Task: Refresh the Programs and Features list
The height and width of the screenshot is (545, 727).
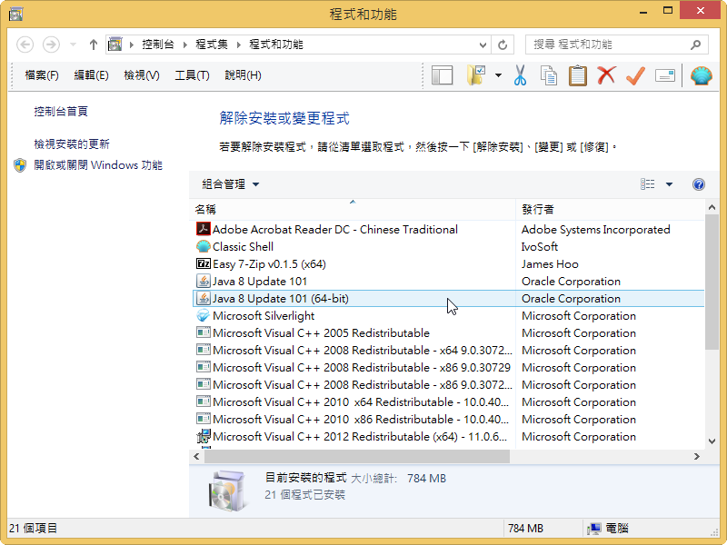Action: 503,45
